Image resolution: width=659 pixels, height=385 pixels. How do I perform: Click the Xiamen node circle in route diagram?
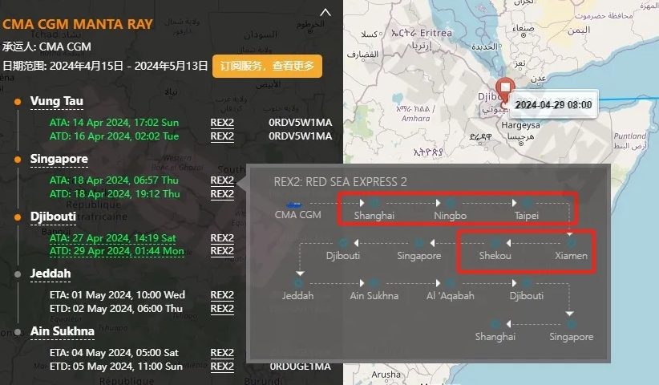point(571,243)
